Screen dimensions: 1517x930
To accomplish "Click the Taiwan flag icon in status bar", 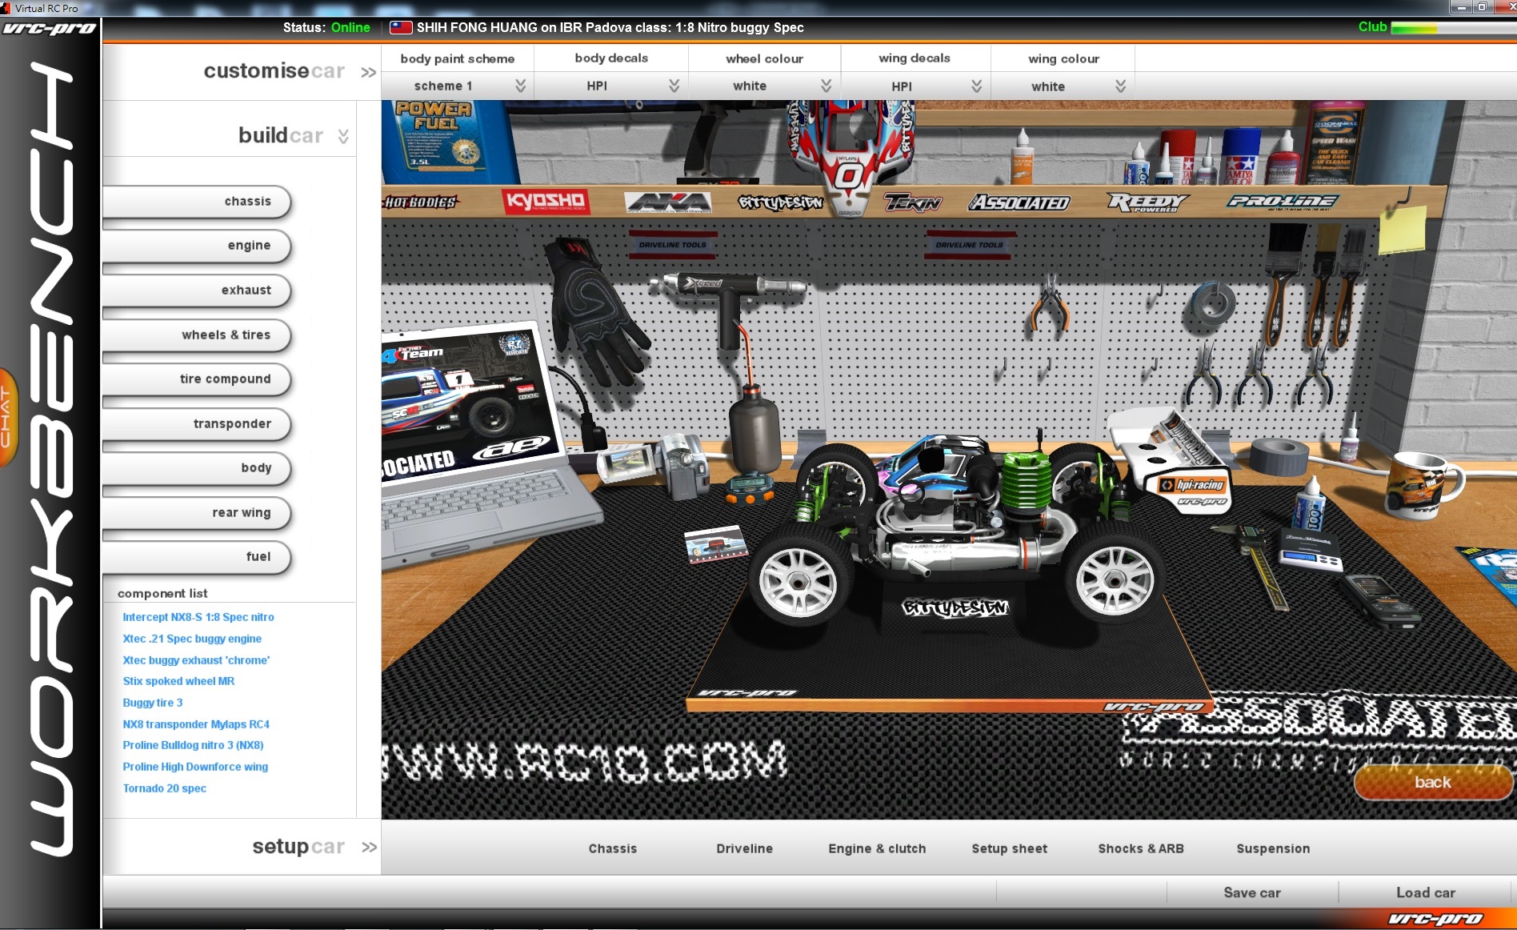I will point(401,27).
